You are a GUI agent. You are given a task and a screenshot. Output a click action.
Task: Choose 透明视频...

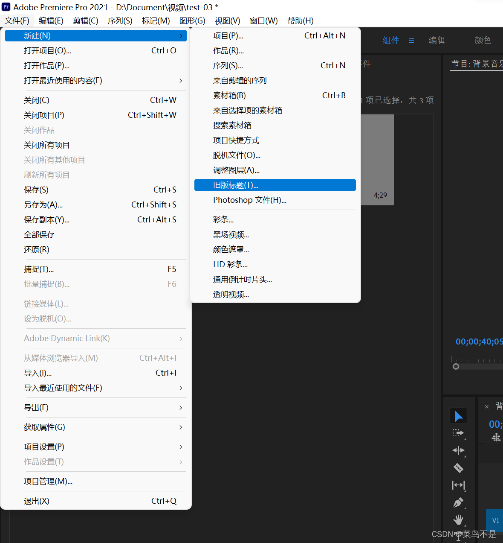tap(275, 295)
